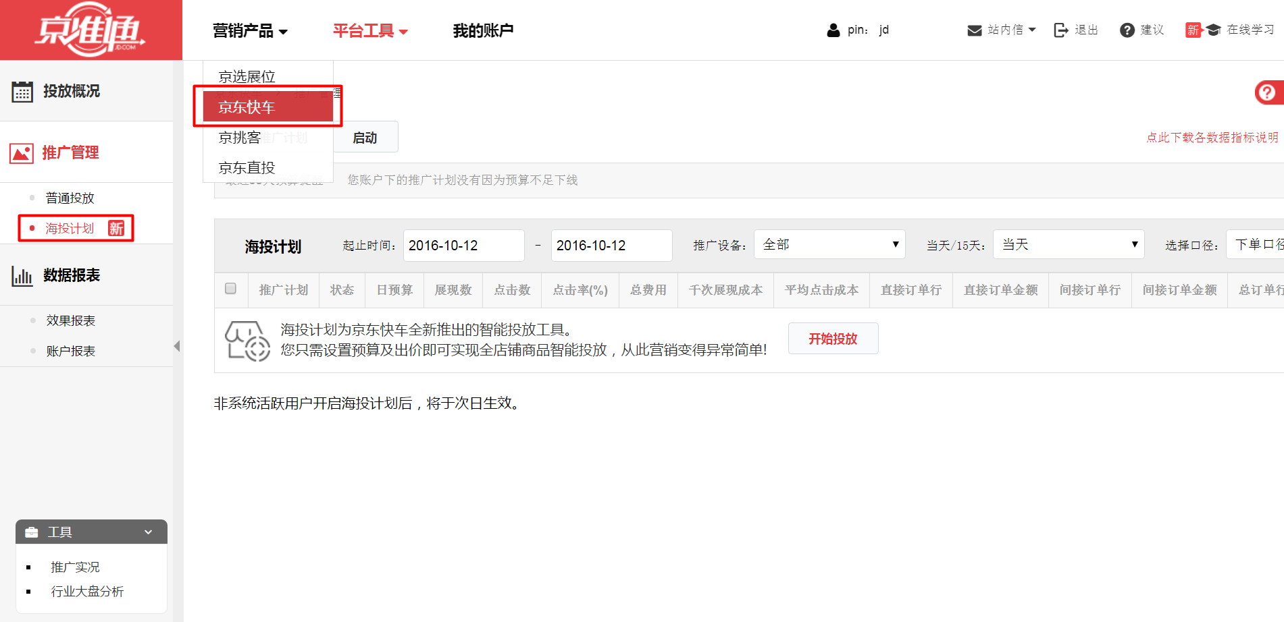
Task: Go to 海投计划 in sidebar
Action: pyautogui.click(x=70, y=229)
